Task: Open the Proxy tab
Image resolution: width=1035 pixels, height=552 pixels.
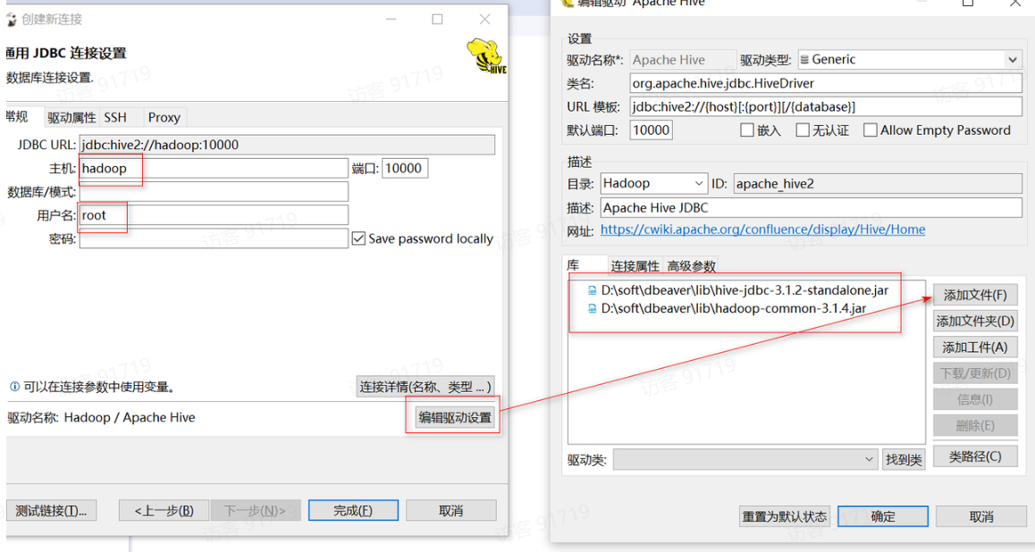Action: coord(164,117)
